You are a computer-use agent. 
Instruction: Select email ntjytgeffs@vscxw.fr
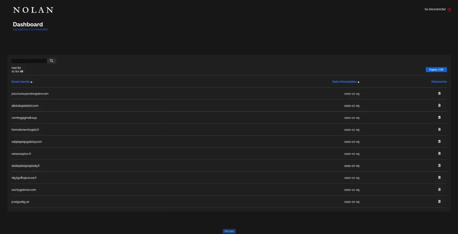click(x=24, y=178)
